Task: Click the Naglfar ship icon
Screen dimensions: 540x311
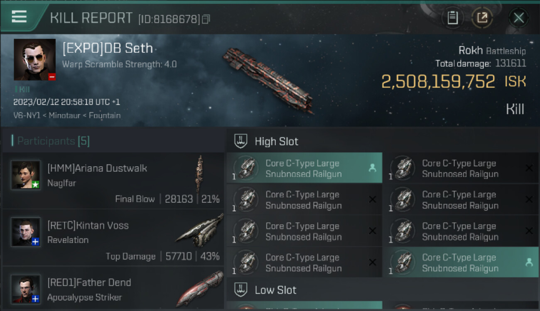Action: (200, 173)
